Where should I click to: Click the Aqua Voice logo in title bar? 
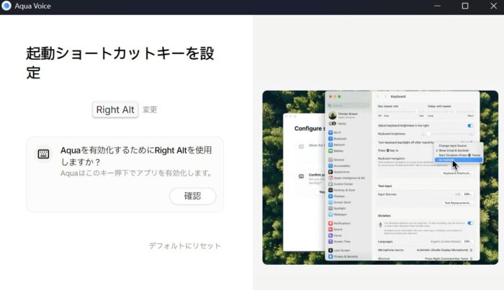6,6
